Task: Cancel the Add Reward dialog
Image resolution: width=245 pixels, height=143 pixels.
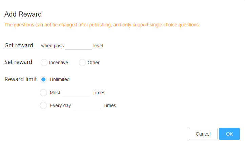Action: pos(203,134)
